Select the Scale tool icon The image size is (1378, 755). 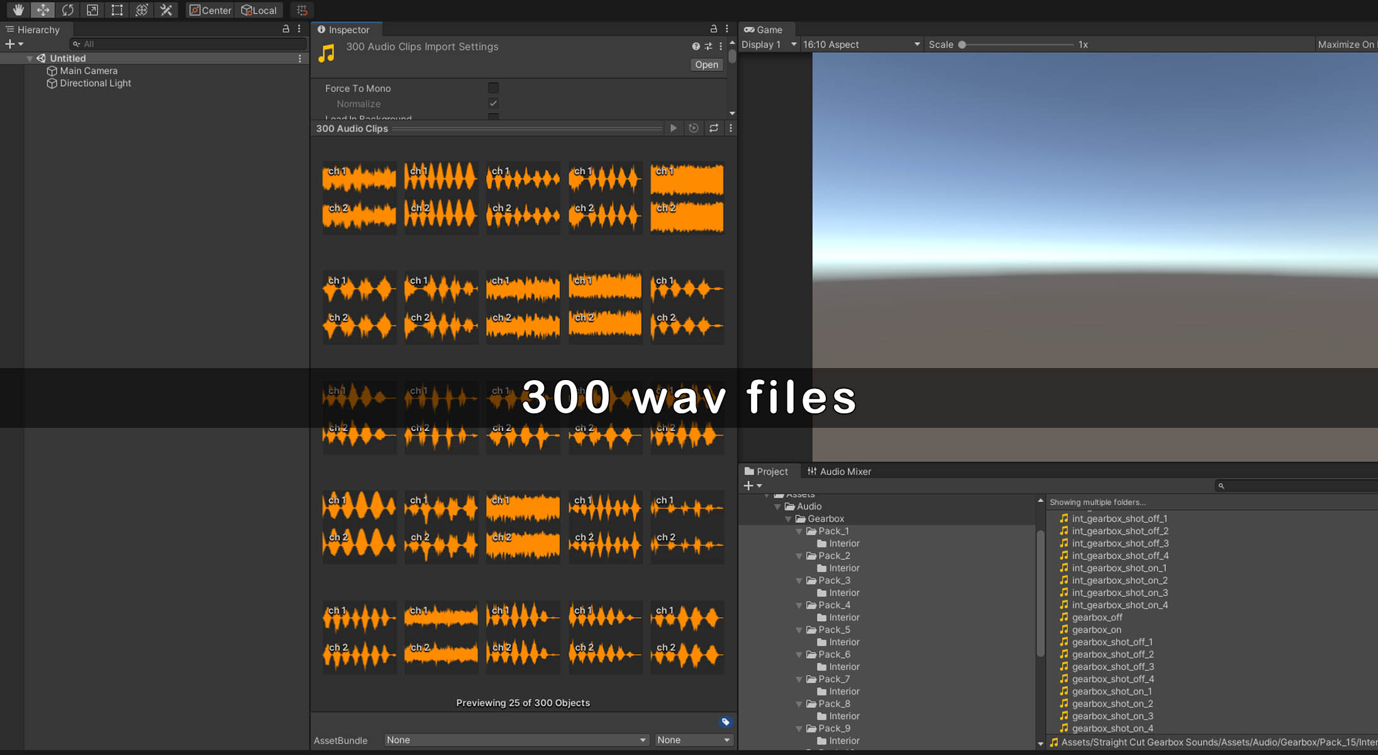92,10
